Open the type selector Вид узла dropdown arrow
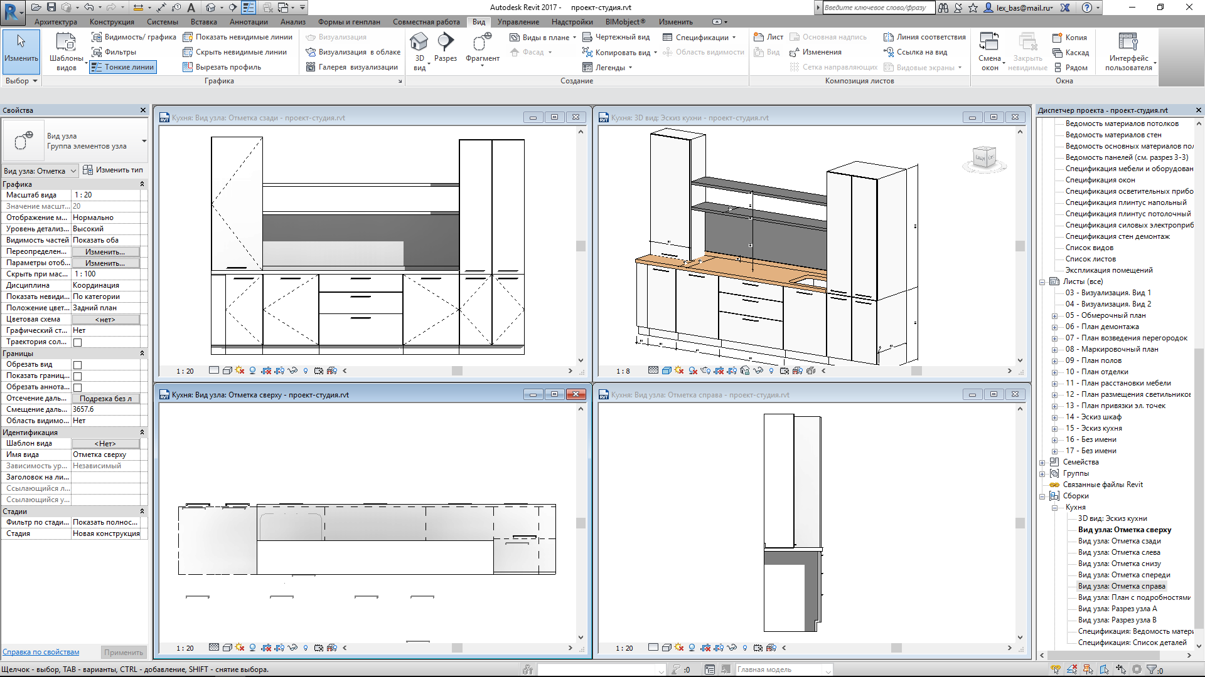This screenshot has height=677, width=1205. point(144,141)
